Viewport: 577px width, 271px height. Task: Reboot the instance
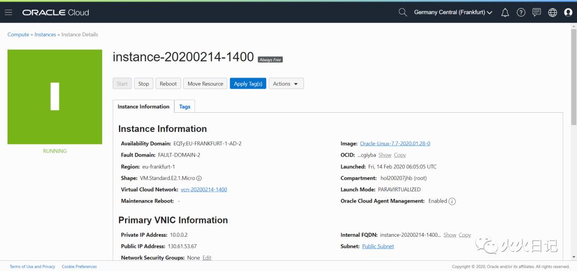click(x=168, y=83)
